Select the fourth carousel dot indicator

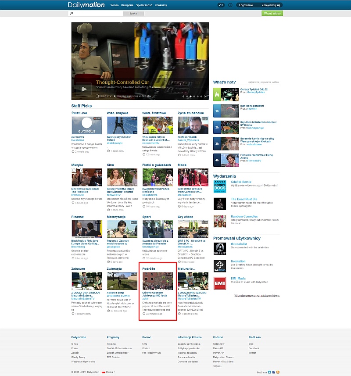point(198,97)
